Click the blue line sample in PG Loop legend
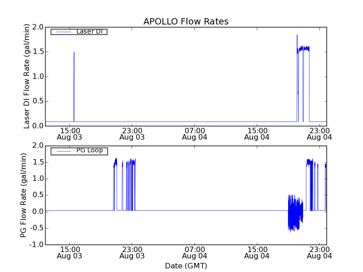This screenshot has width=363, height=272. click(x=64, y=151)
